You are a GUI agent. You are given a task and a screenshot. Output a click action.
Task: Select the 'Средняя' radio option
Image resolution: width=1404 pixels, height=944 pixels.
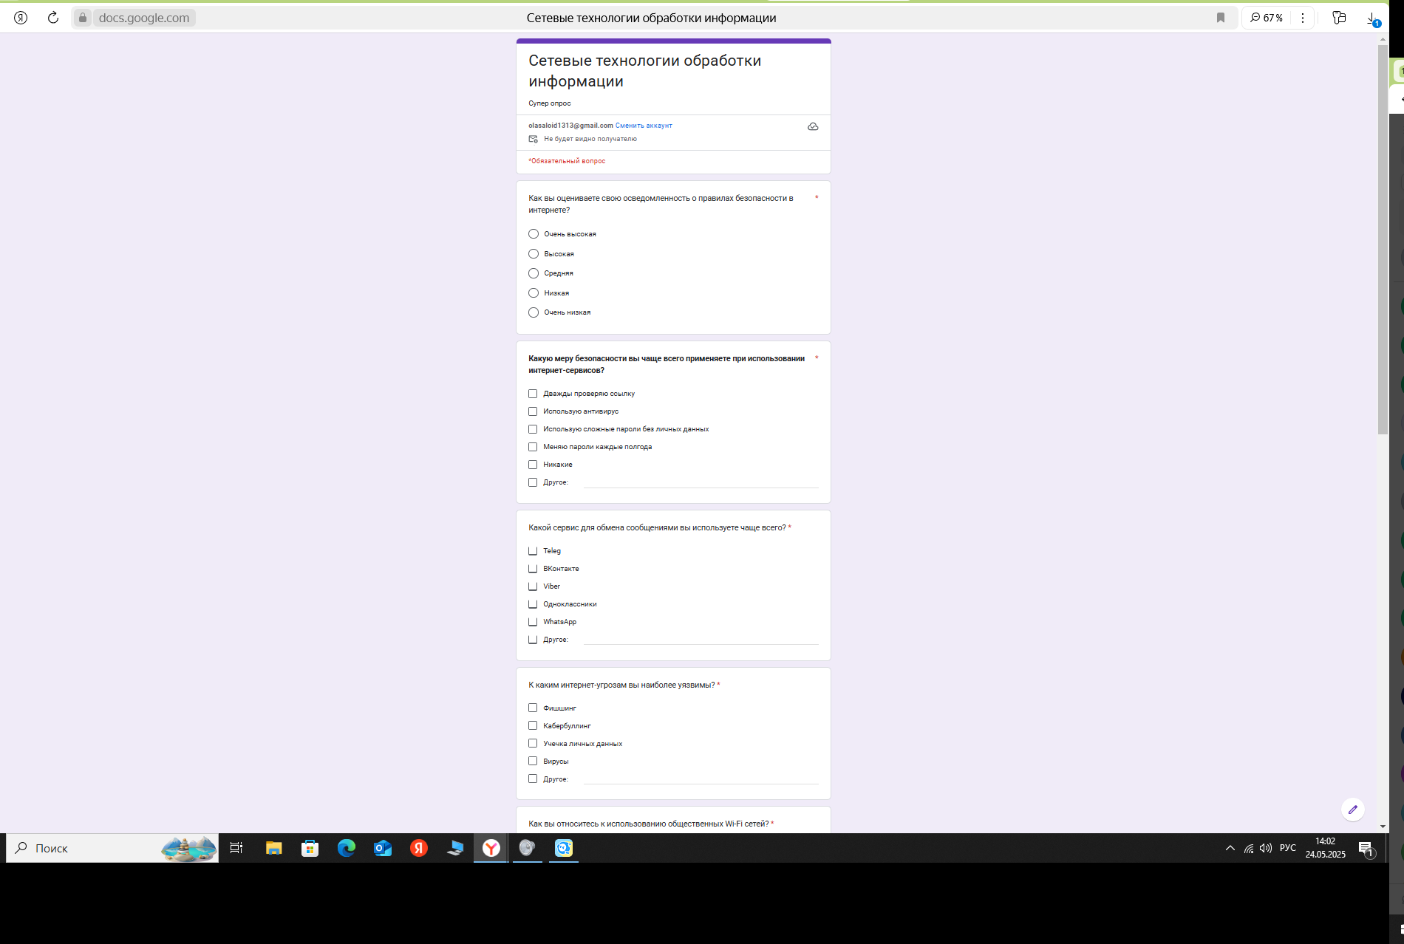534,273
